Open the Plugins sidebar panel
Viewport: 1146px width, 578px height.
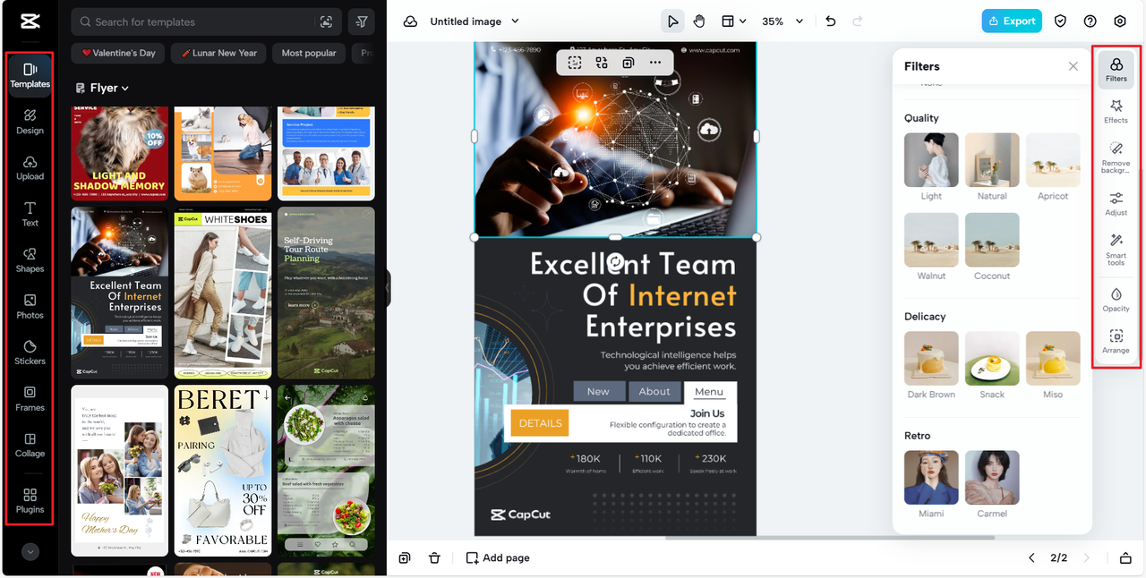30,501
